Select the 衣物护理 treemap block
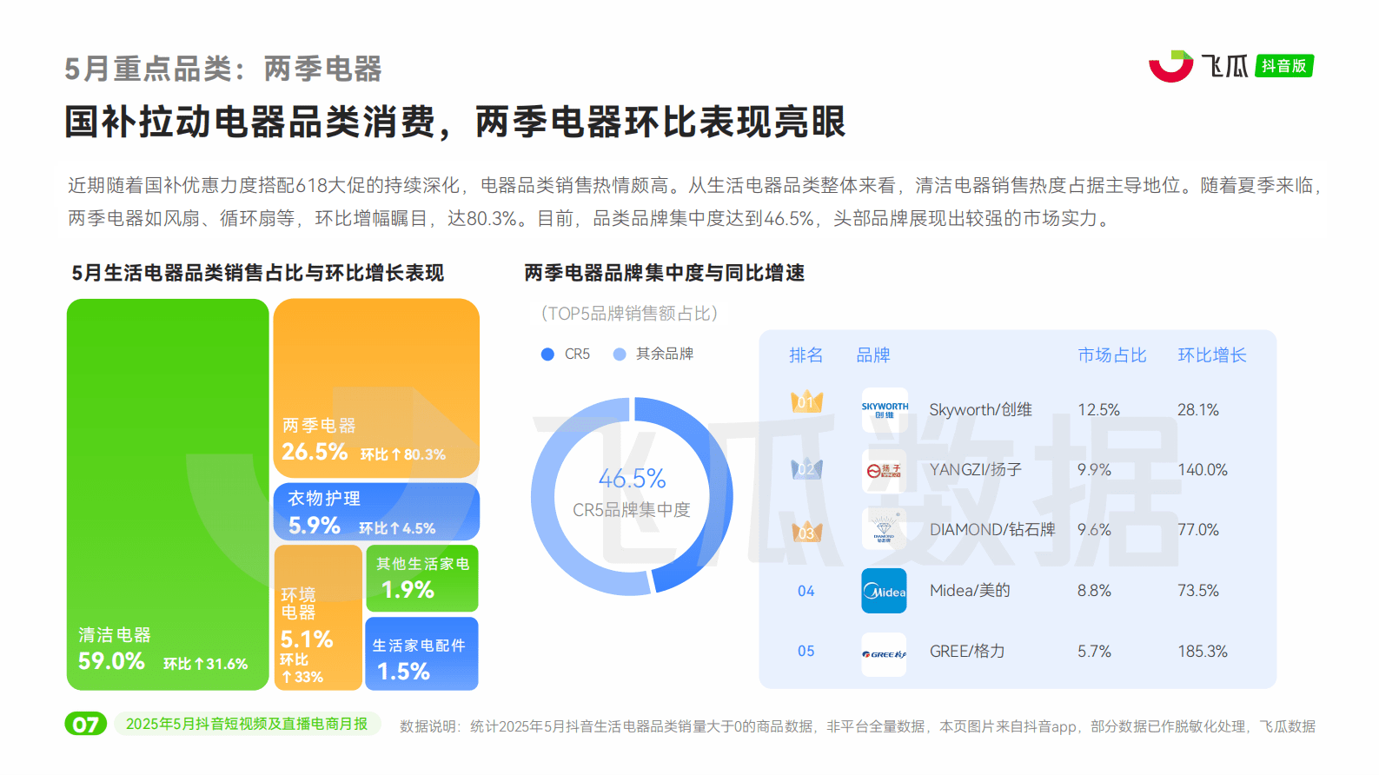Image resolution: width=1379 pixels, height=775 pixels. [x=376, y=512]
